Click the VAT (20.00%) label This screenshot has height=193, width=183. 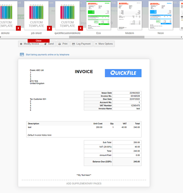tap(105, 147)
